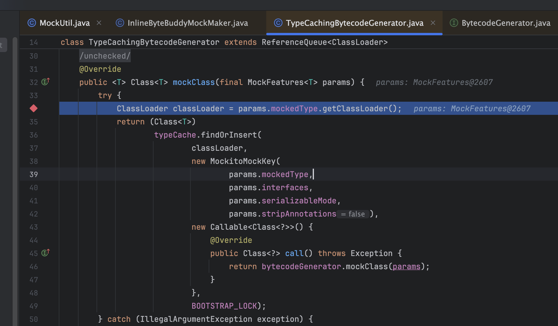Click the class icon on InlineByteBuddyMockMaker.java tab
This screenshot has width=558, height=326.
120,23
